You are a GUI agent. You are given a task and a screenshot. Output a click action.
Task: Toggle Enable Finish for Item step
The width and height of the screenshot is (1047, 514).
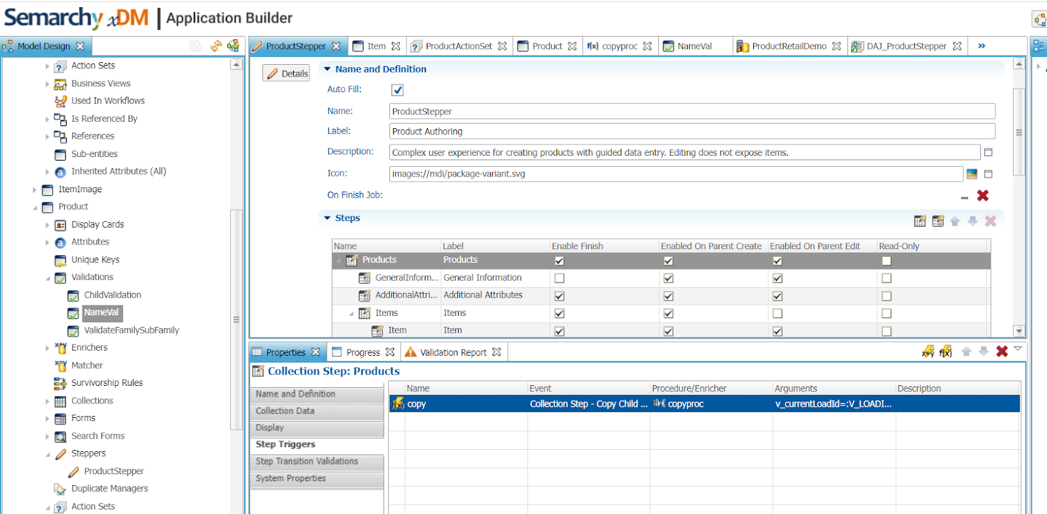pos(559,331)
